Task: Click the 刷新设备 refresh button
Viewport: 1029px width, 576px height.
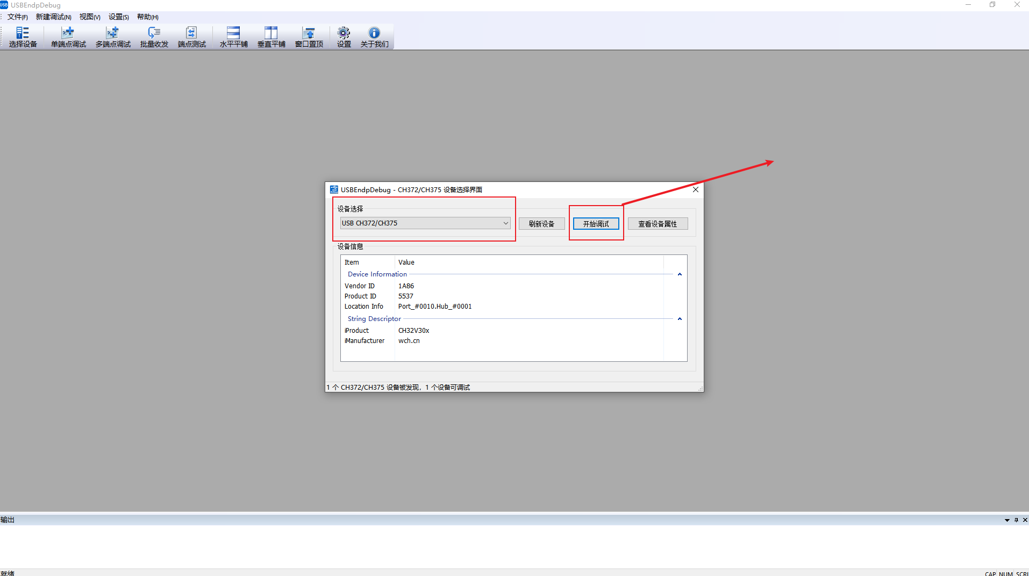Action: 541,224
